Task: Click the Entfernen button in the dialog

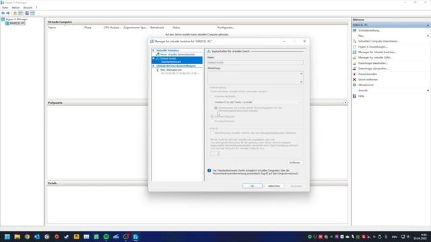Action: pyautogui.click(x=295, y=163)
